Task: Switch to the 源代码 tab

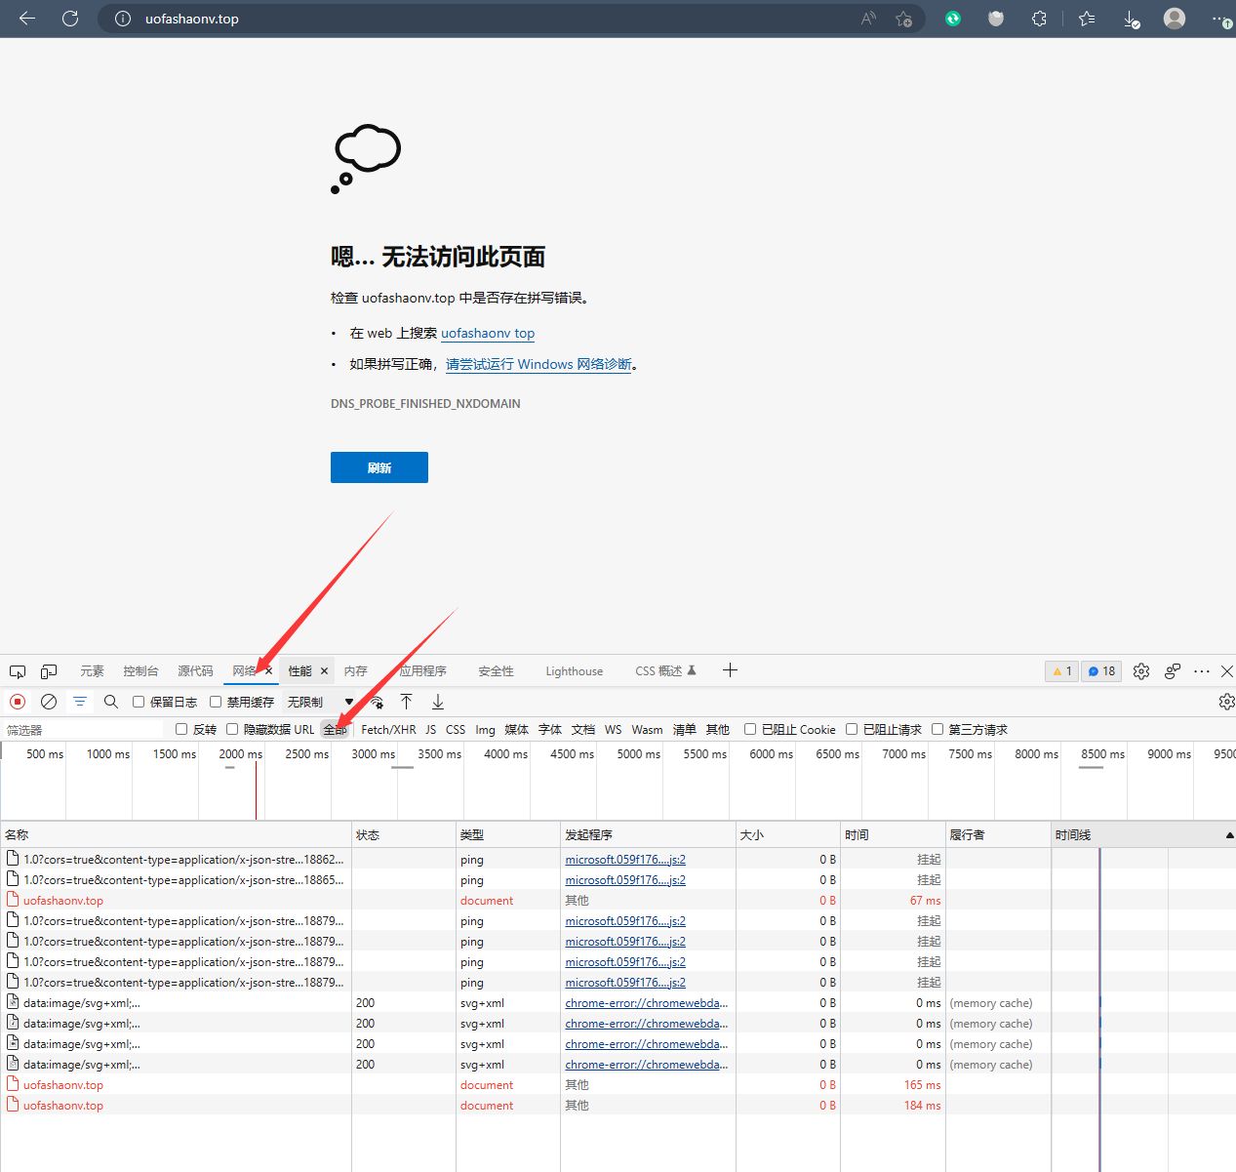Action: pos(195,671)
